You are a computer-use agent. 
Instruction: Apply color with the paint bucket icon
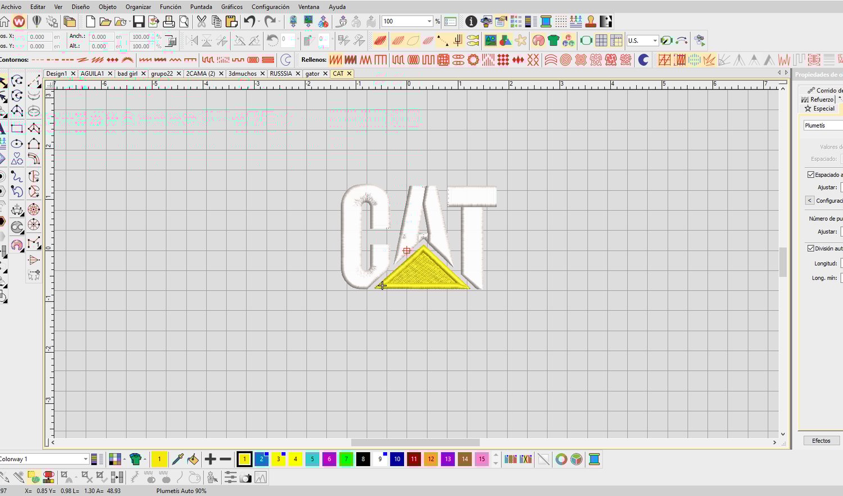click(x=193, y=459)
